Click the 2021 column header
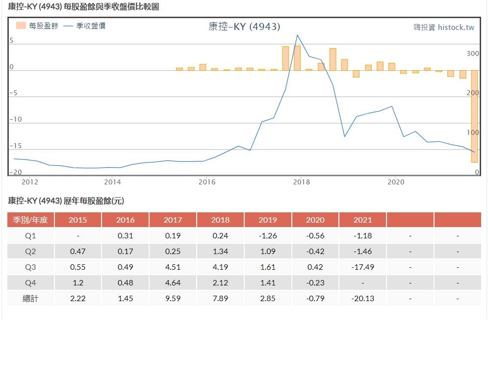488x384 pixels. pos(362,220)
